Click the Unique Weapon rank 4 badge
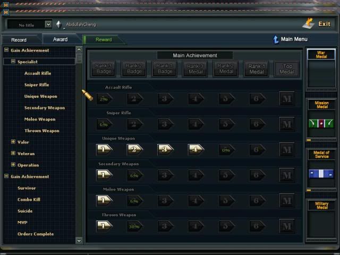The width and height of the screenshot is (340, 255). click(196, 149)
